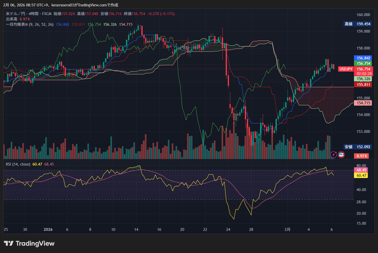Screen dimensions: 378x253
Task: Click the pink 68.45 RSI legend value
Action: tap(49, 164)
